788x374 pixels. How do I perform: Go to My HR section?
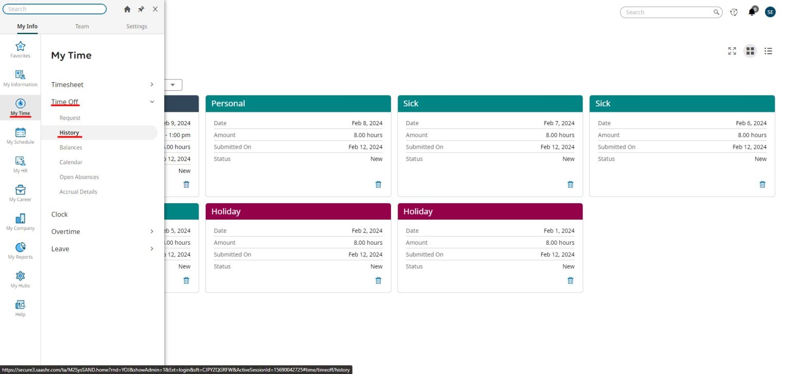click(x=20, y=164)
